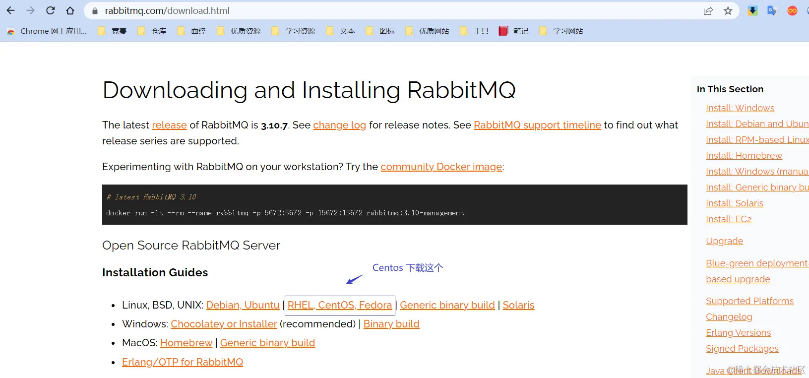The height and width of the screenshot is (378, 809).
Task: Click the Open Source RabbitMQ Server heading
Action: tap(191, 246)
